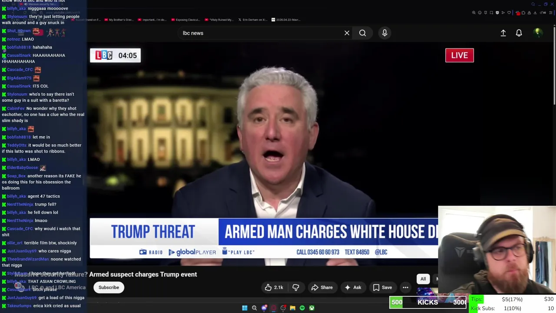Click the browser zoom magnifier icon
Viewport: 556px width, 313px height.
point(474,13)
